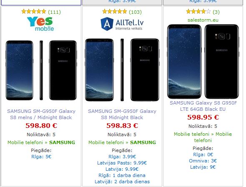The height and width of the screenshot is (187, 246).
Task: Click the Yes mobile store logo
Action: 40,24
